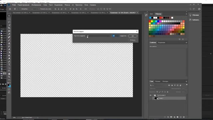213x120 pixels.
Task: Open the frame rate dropdown in dialog
Action: coord(99,36)
